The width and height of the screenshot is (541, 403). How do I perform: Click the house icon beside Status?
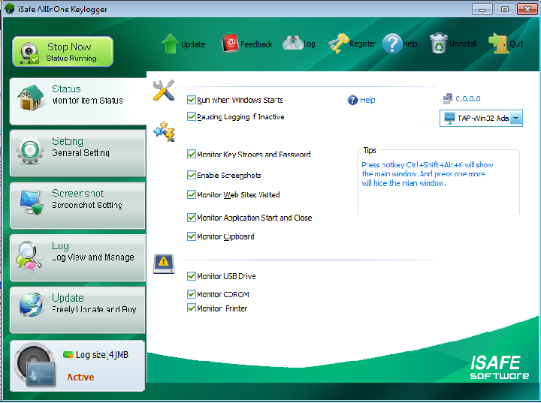(x=31, y=98)
